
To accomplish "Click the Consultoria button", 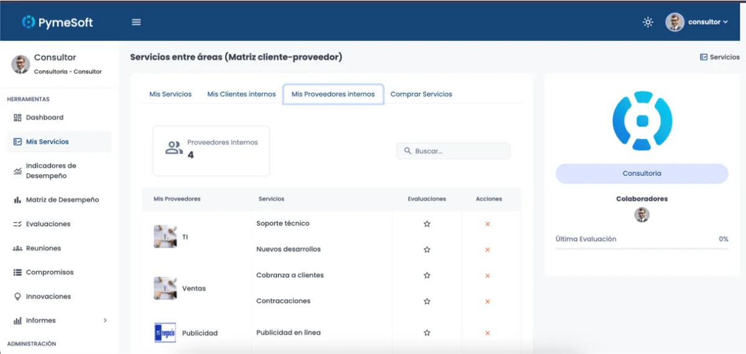I will pyautogui.click(x=642, y=173).
